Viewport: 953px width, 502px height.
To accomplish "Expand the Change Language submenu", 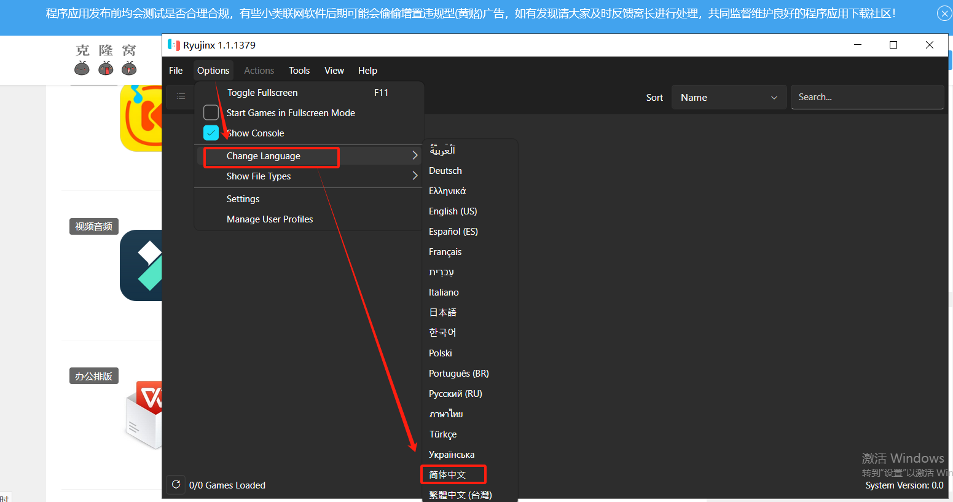I will [x=309, y=156].
